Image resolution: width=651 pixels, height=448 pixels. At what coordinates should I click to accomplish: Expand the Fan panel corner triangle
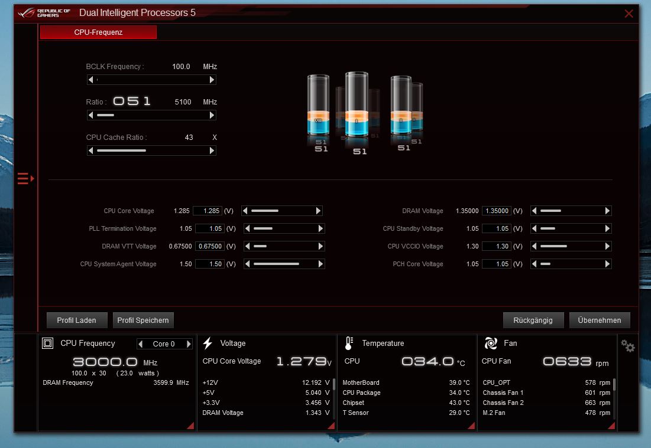click(x=611, y=426)
